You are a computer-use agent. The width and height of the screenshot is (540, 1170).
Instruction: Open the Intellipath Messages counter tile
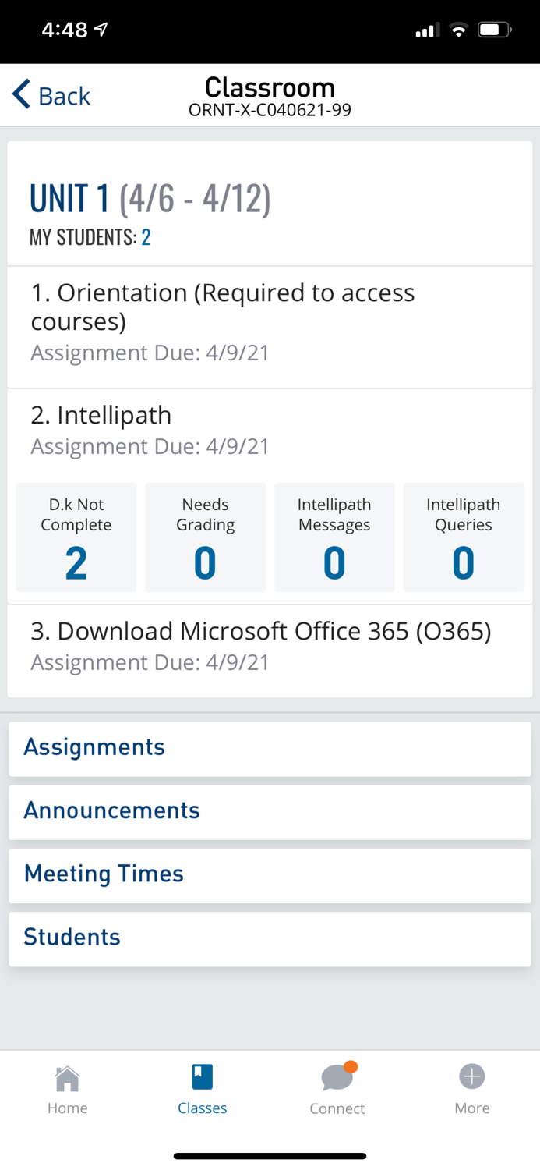click(x=334, y=537)
